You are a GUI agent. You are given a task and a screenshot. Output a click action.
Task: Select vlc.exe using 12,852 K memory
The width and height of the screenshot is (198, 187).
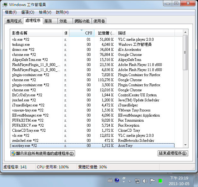(x=92, y=136)
